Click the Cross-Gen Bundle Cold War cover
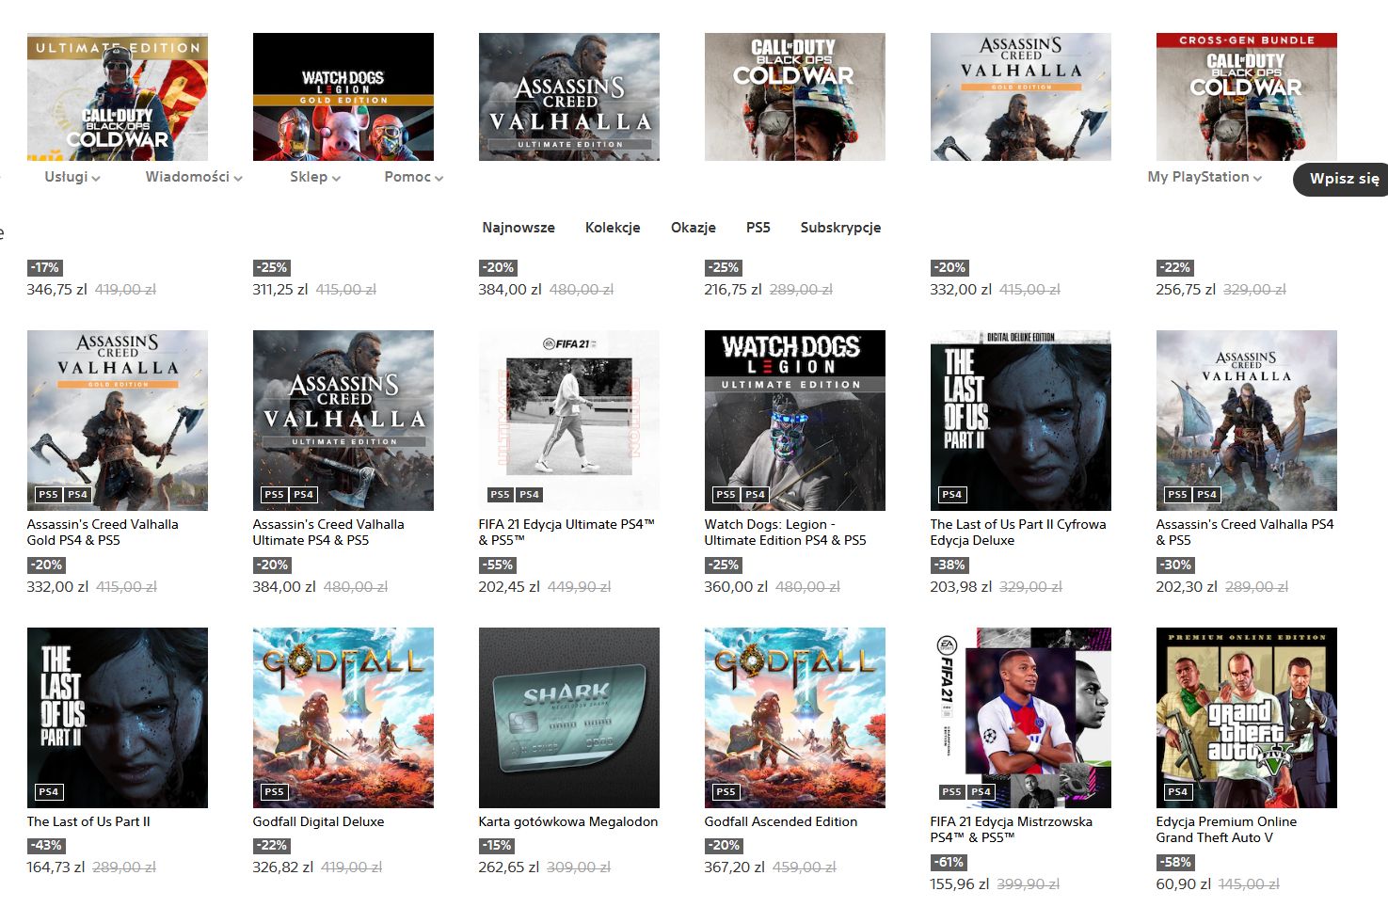Image resolution: width=1388 pixels, height=923 pixels. point(1246,97)
